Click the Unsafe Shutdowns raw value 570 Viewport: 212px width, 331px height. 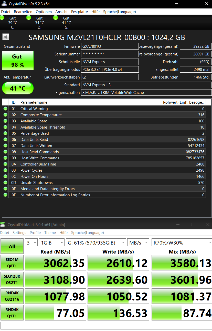click(x=201, y=183)
